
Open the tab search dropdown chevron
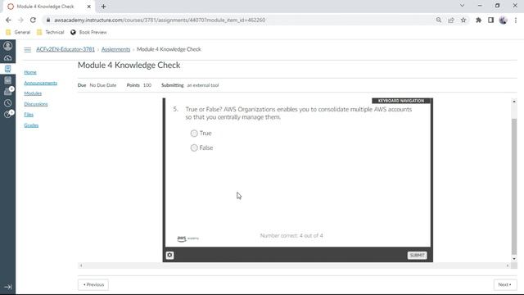tap(462, 6)
